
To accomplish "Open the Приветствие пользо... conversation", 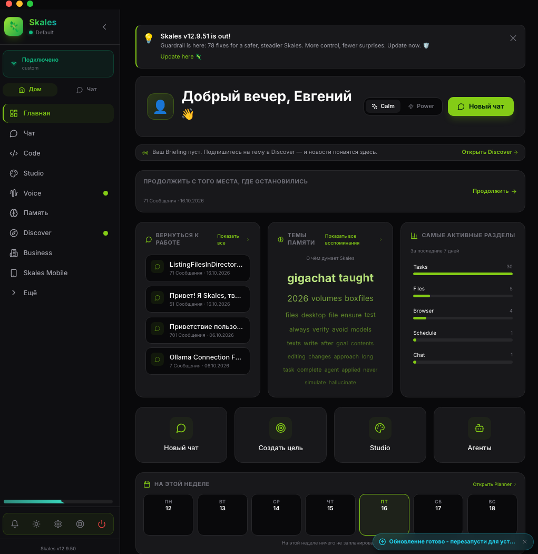I will (198, 331).
